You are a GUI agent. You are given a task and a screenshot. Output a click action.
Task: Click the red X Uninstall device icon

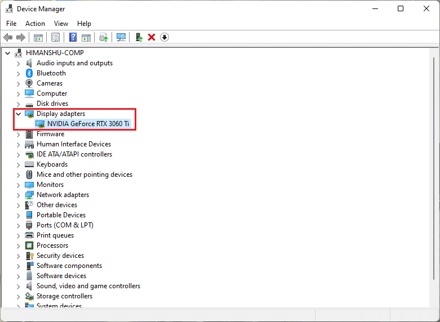point(152,37)
